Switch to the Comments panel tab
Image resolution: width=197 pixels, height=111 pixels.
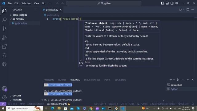click(x=120, y=80)
